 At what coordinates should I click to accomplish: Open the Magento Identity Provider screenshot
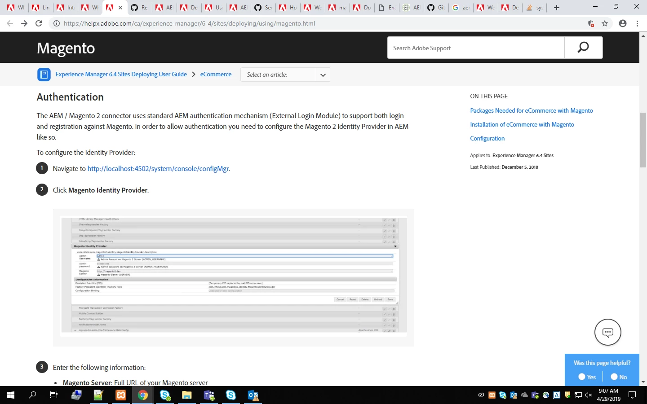click(234, 277)
